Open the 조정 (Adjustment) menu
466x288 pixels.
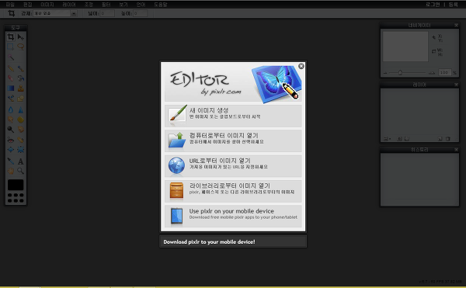(x=89, y=5)
